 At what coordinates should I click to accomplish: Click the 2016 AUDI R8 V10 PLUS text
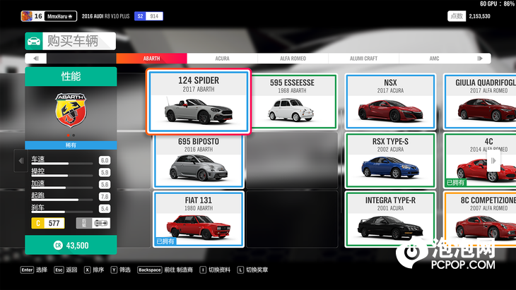click(105, 16)
